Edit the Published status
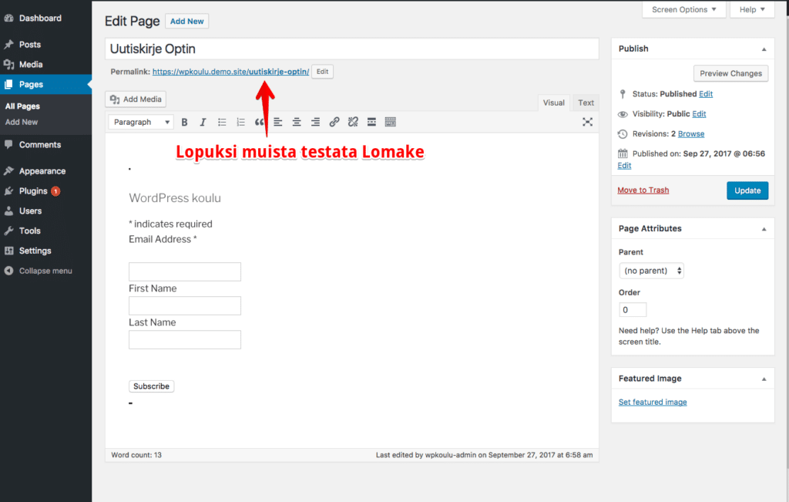Image resolution: width=789 pixels, height=502 pixels. tap(706, 94)
